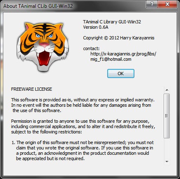Click the 'Permission is granted to anyone' line
The height and width of the screenshot is (179, 180).
80,121
